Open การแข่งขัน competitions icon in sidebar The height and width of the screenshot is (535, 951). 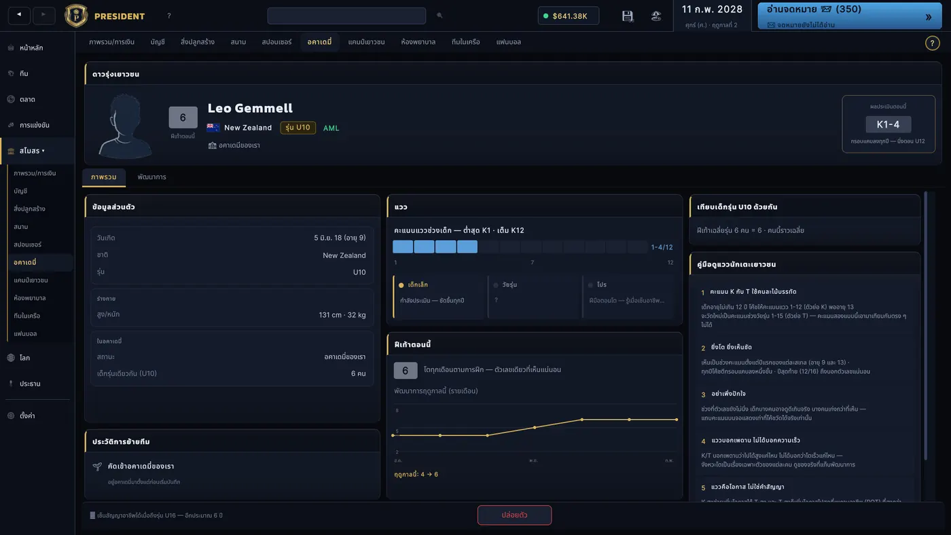[x=11, y=125]
